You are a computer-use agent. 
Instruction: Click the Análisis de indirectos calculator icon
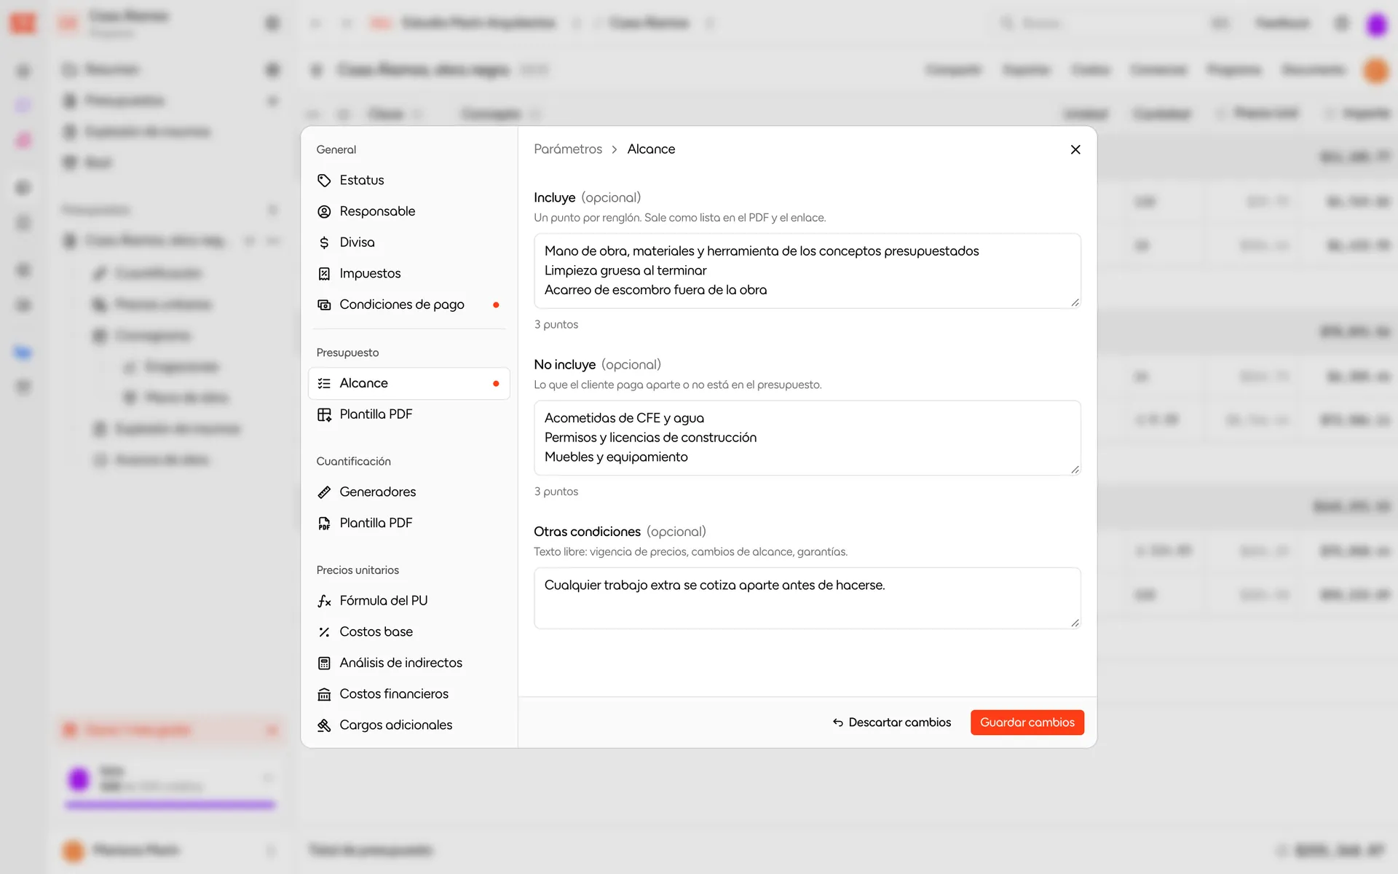(x=324, y=663)
